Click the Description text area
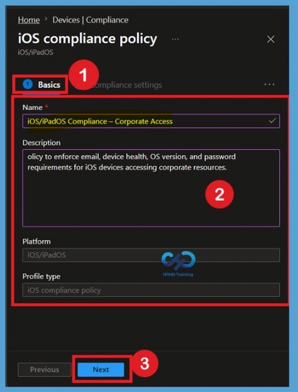The image size is (298, 392). click(x=151, y=188)
